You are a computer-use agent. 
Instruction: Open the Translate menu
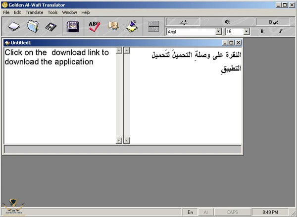coord(35,12)
